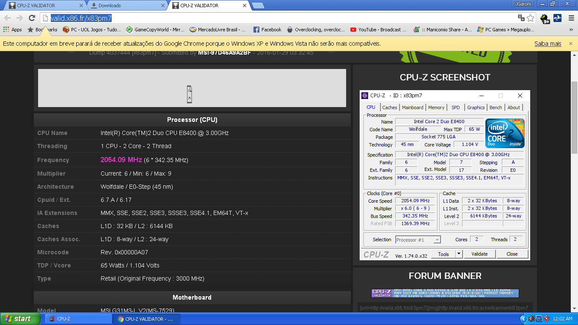
Task: Click the scrollbar down arrow
Action: (575, 309)
